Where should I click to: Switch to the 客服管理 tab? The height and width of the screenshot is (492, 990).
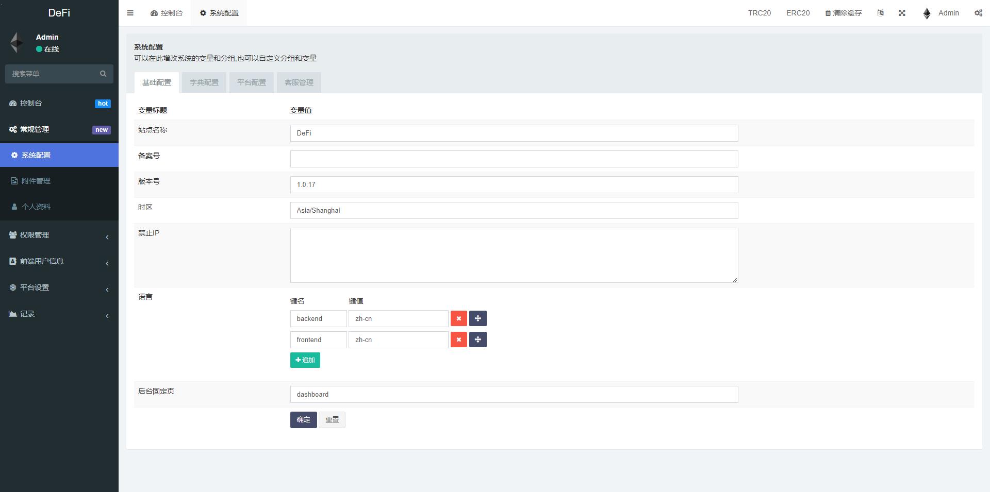pos(299,82)
